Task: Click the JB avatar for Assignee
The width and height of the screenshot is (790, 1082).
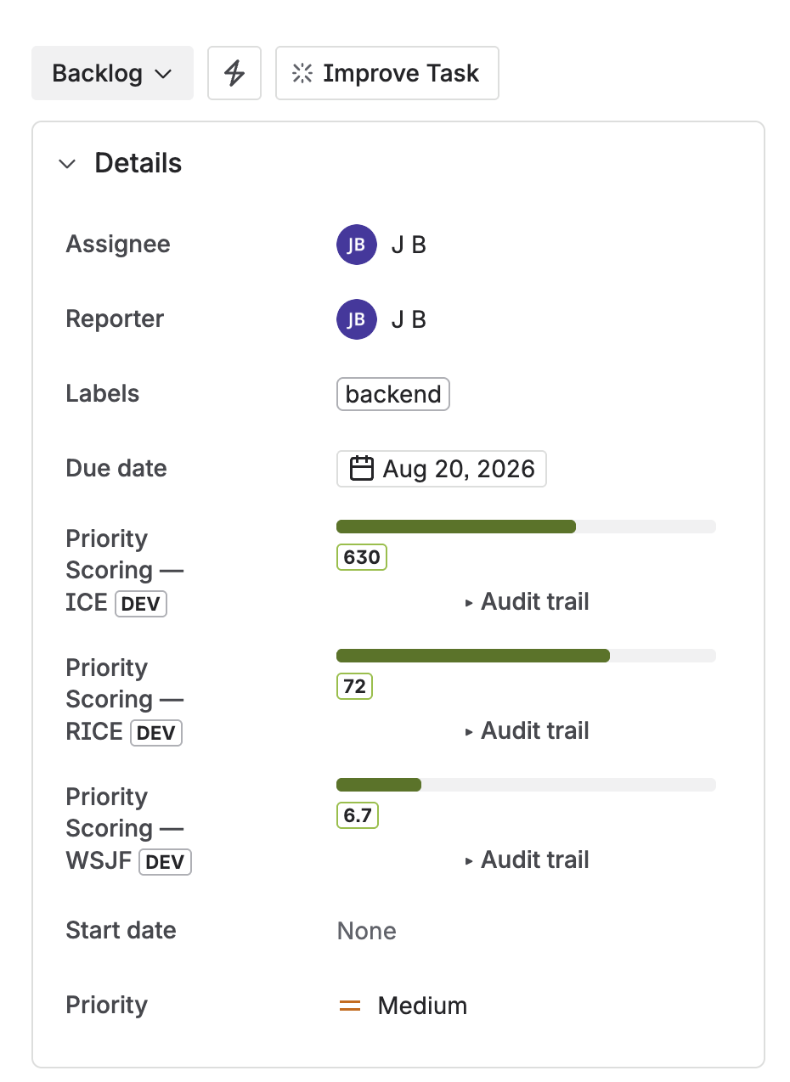Action: (356, 244)
